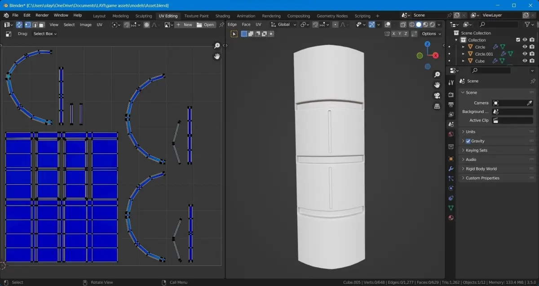Click the 3D viewport pan hand icon
This screenshot has height=286, width=539.
(437, 85)
